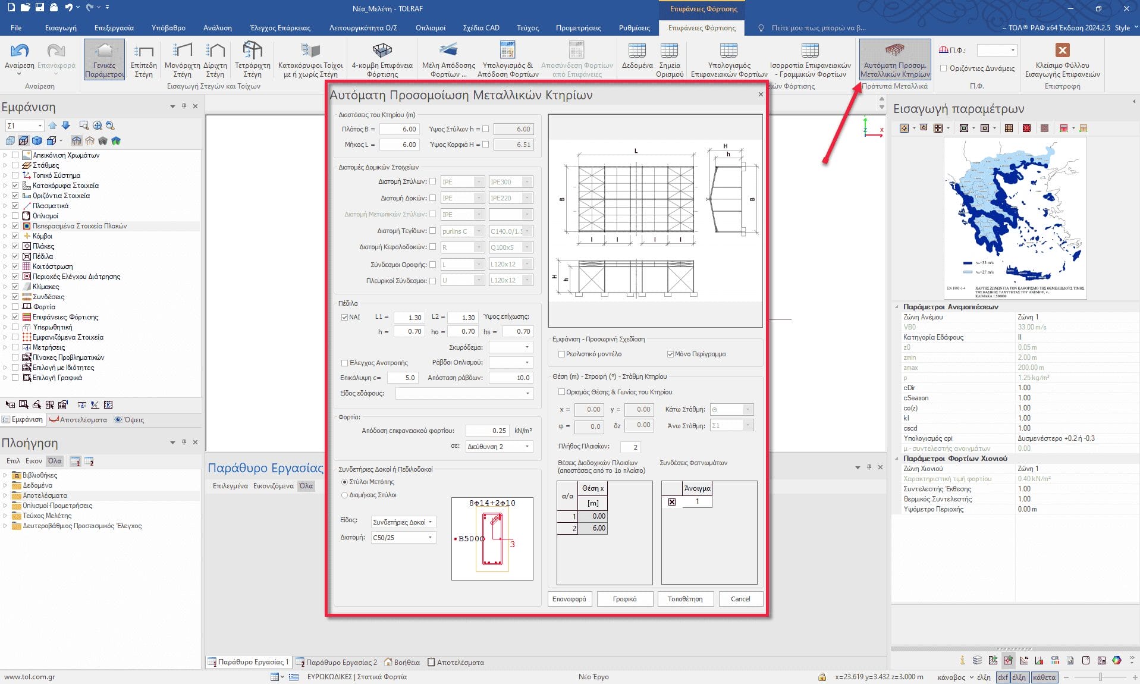Click the Πλάτος B input field
The width and height of the screenshot is (1140, 684).
pyautogui.click(x=399, y=129)
